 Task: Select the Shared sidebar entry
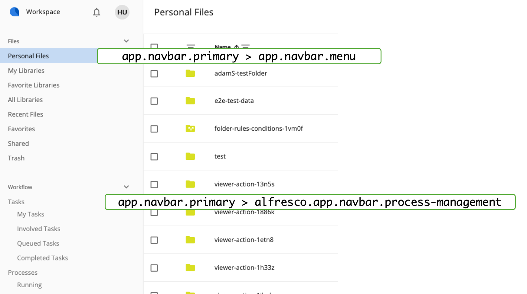pos(18,143)
